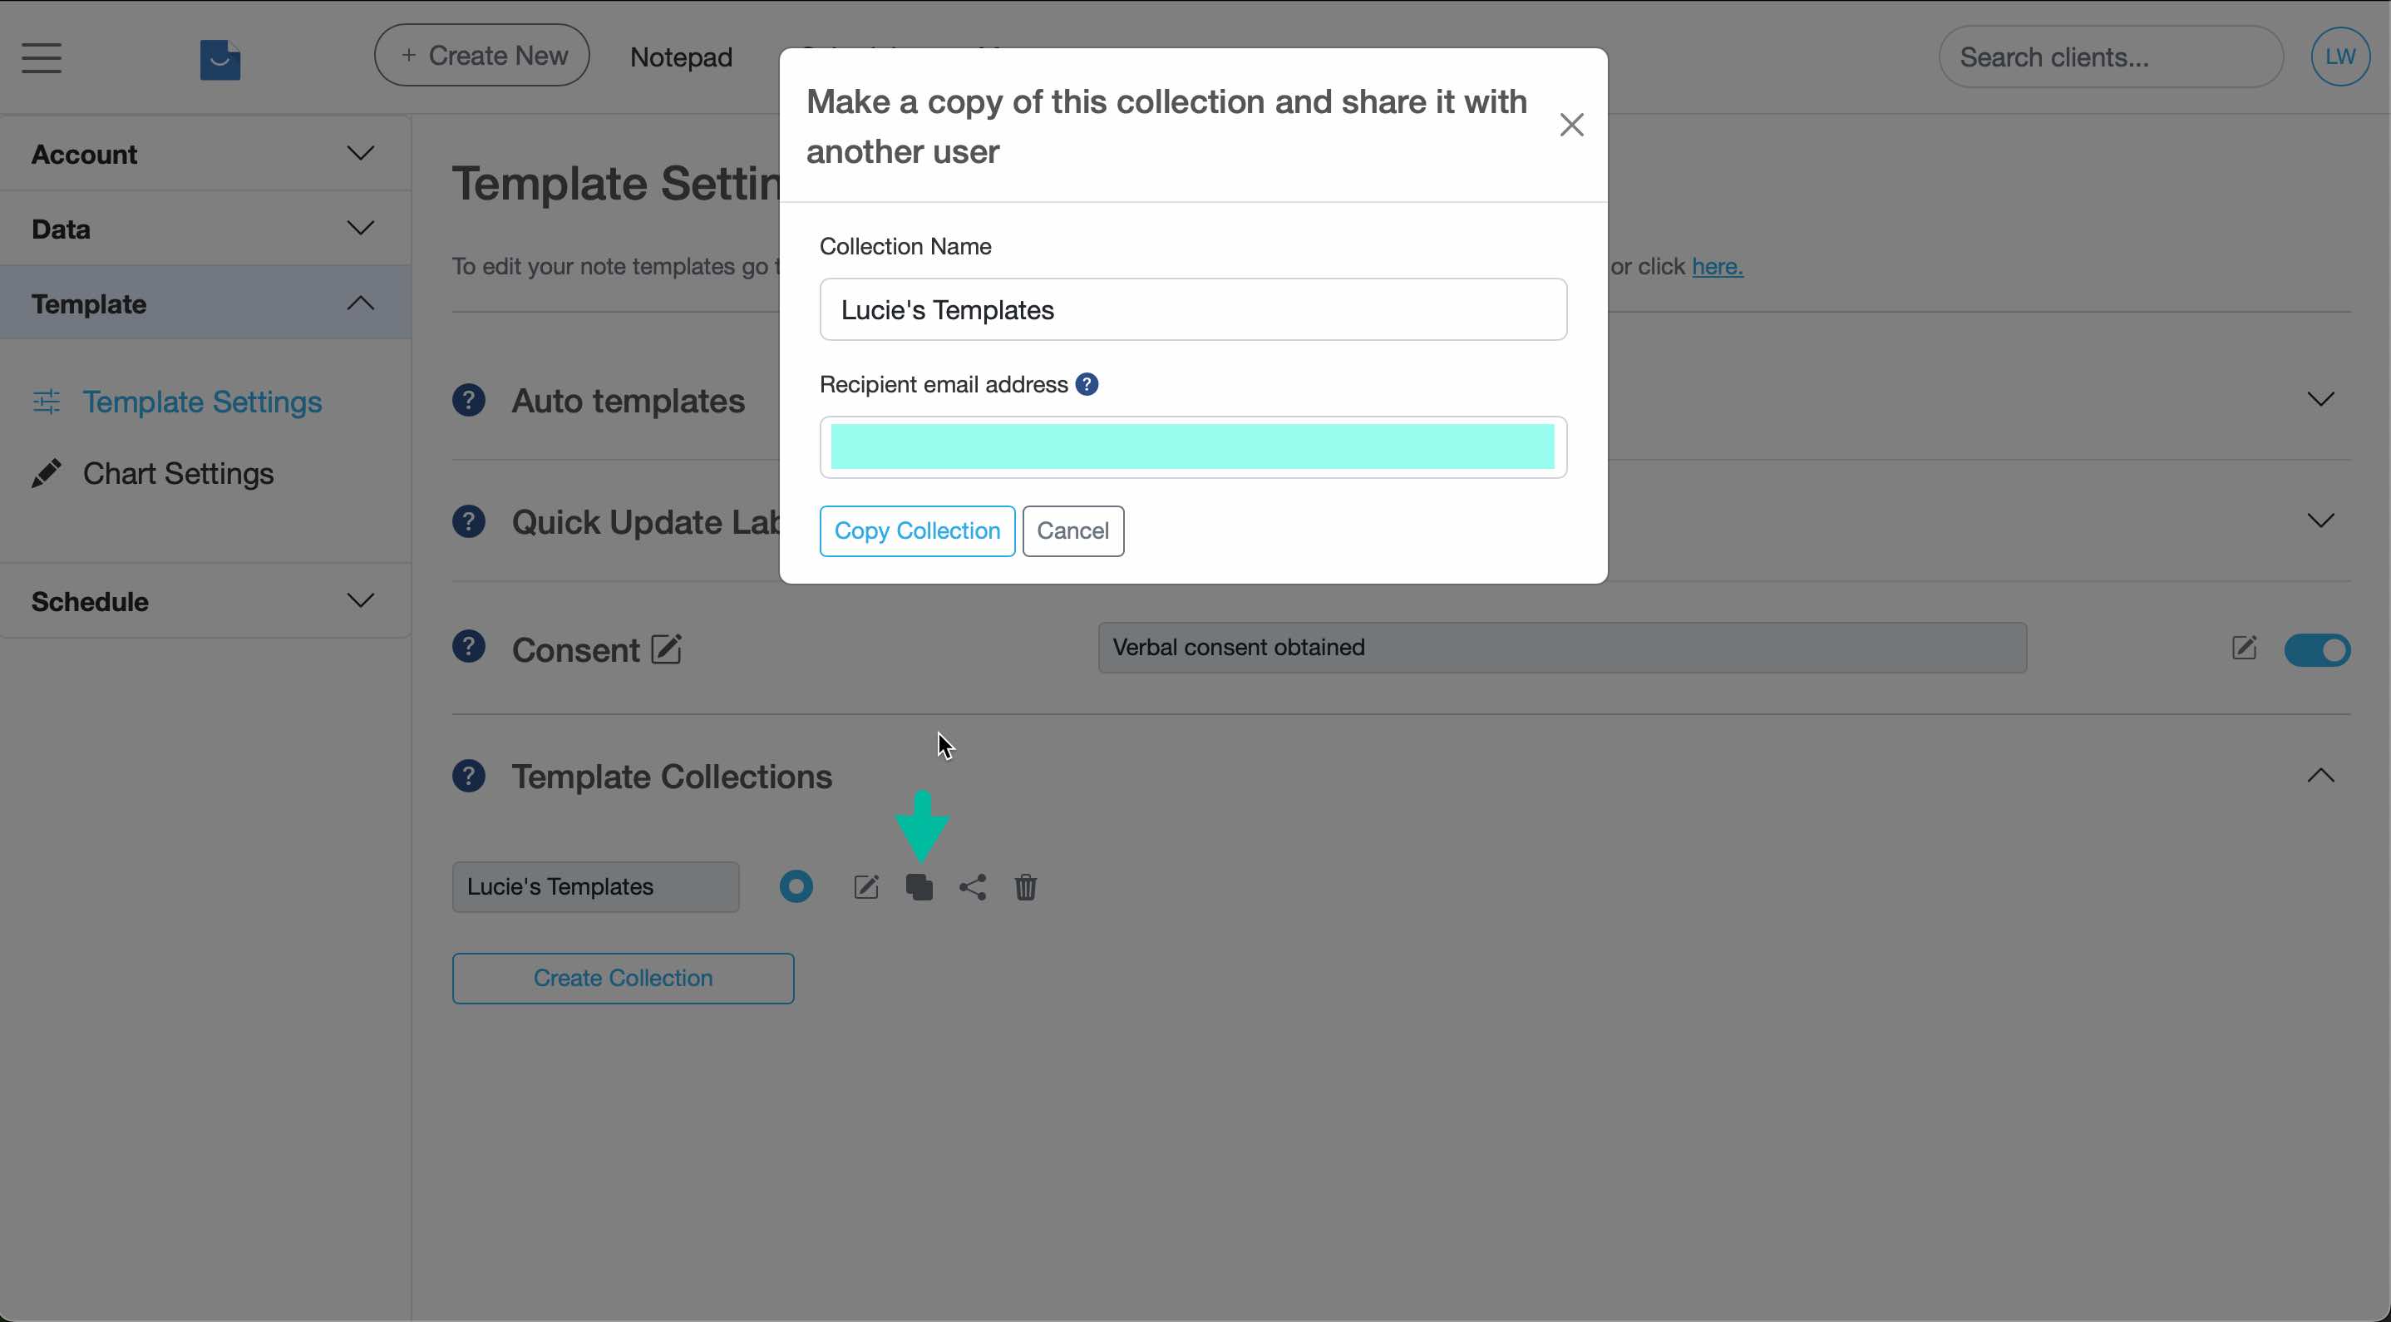2391x1322 pixels.
Task: Click the duplicate icon under the green arrow
Action: 919,886
